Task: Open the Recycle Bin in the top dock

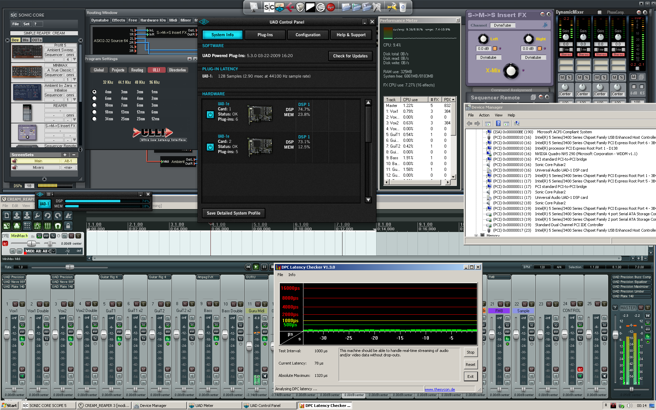Action: 403,7
